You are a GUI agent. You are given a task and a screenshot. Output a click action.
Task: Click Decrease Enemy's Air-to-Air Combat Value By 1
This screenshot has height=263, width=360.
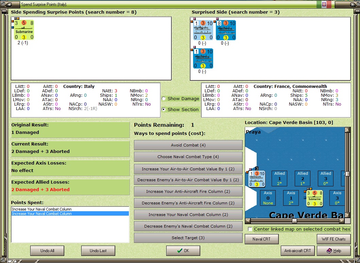[188, 180]
